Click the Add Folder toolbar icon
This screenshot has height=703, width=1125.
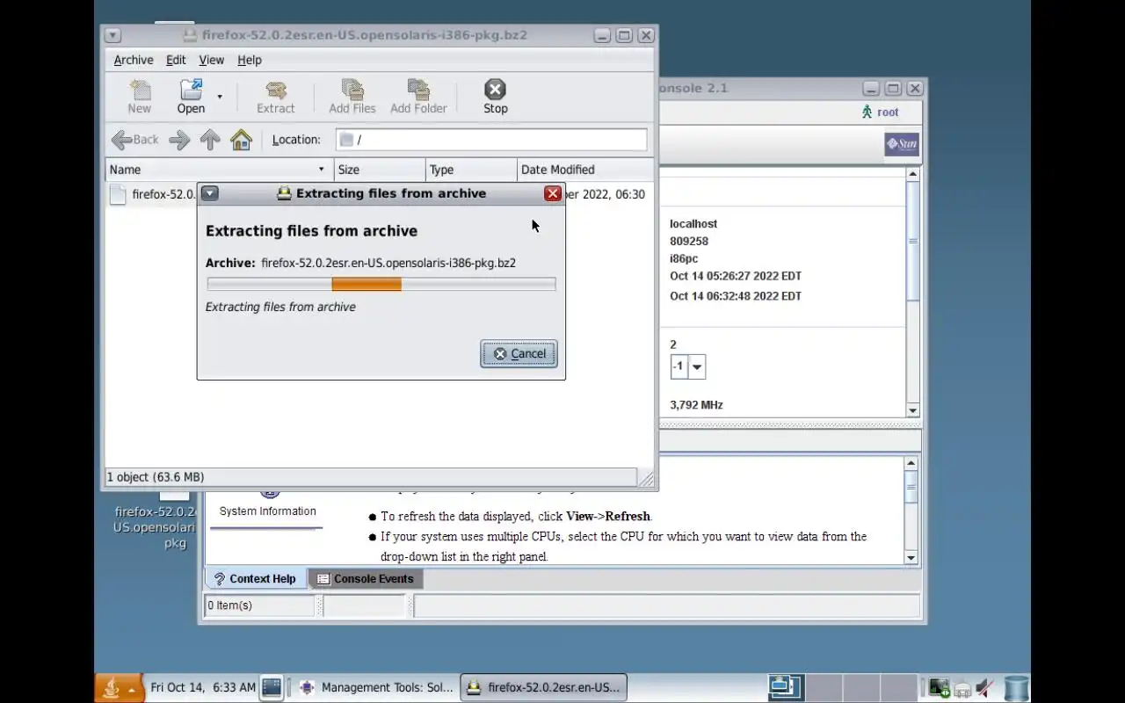[418, 97]
